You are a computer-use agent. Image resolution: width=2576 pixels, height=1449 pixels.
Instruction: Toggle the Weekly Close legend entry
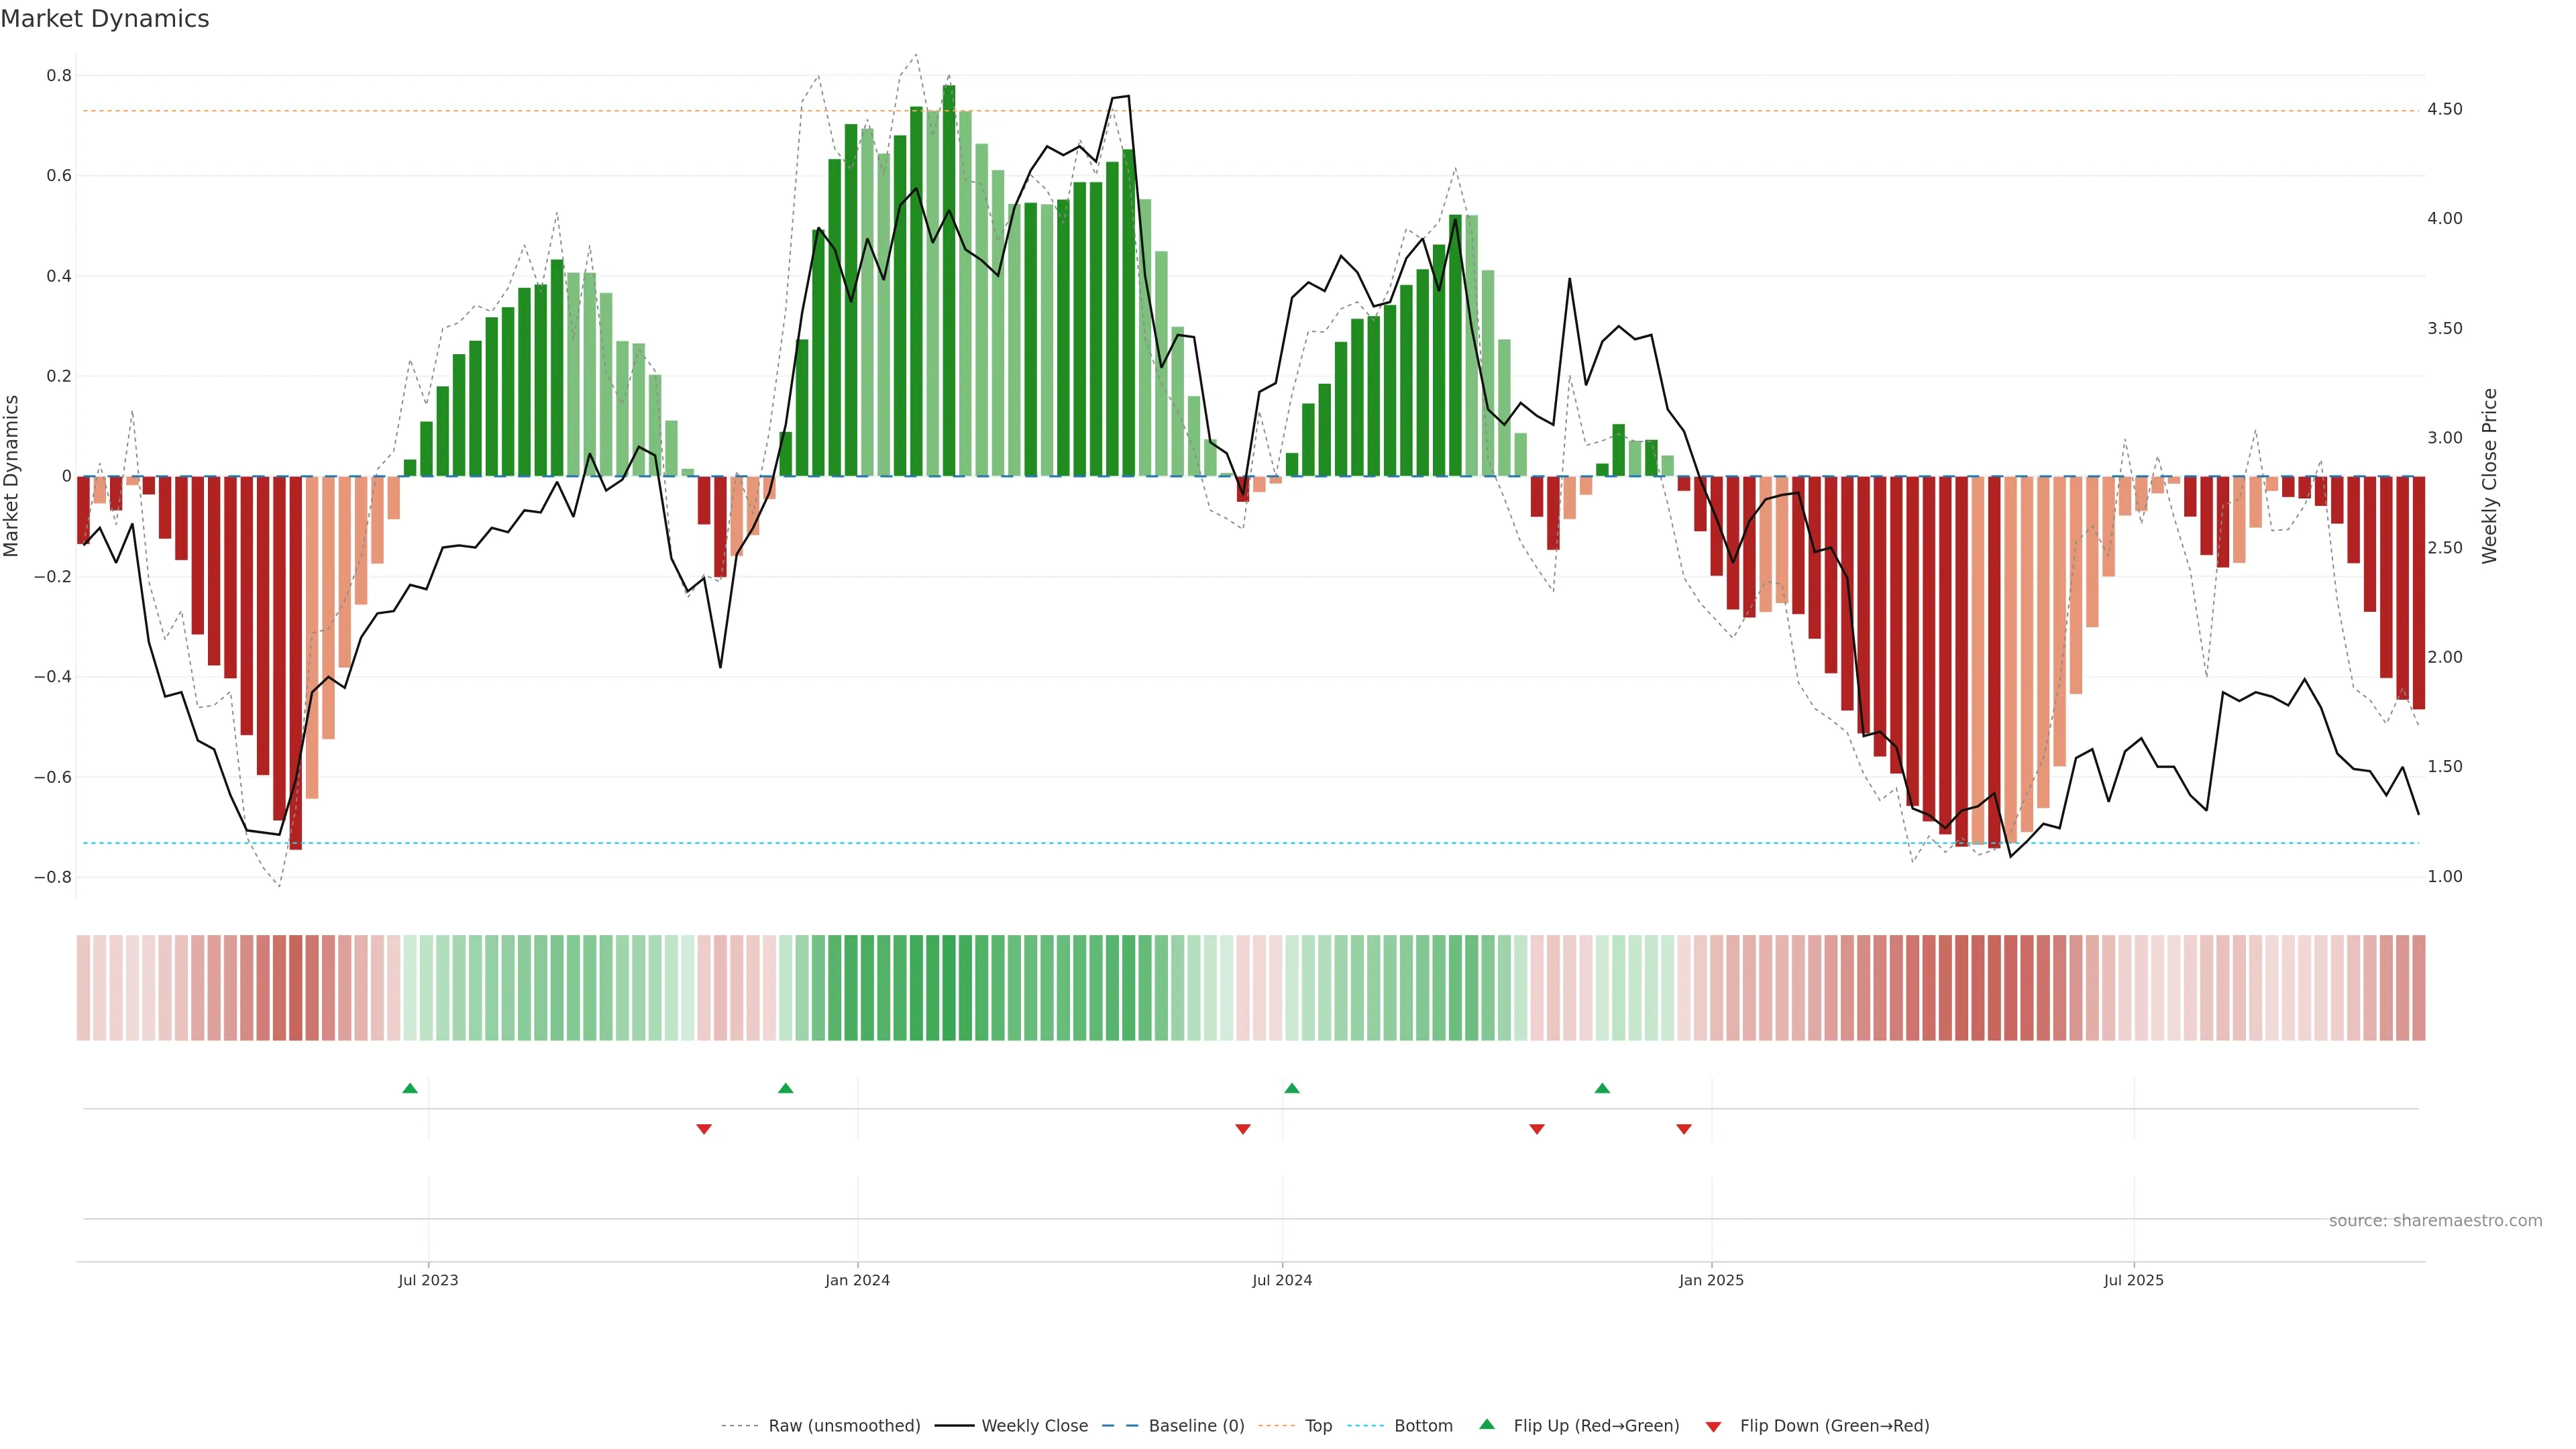coord(1034,1426)
